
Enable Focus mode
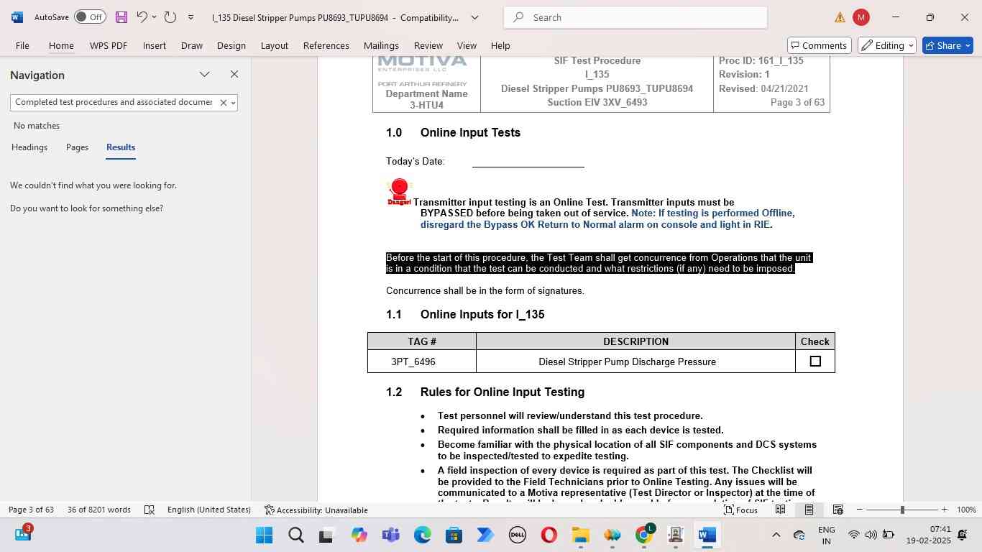[741, 510]
